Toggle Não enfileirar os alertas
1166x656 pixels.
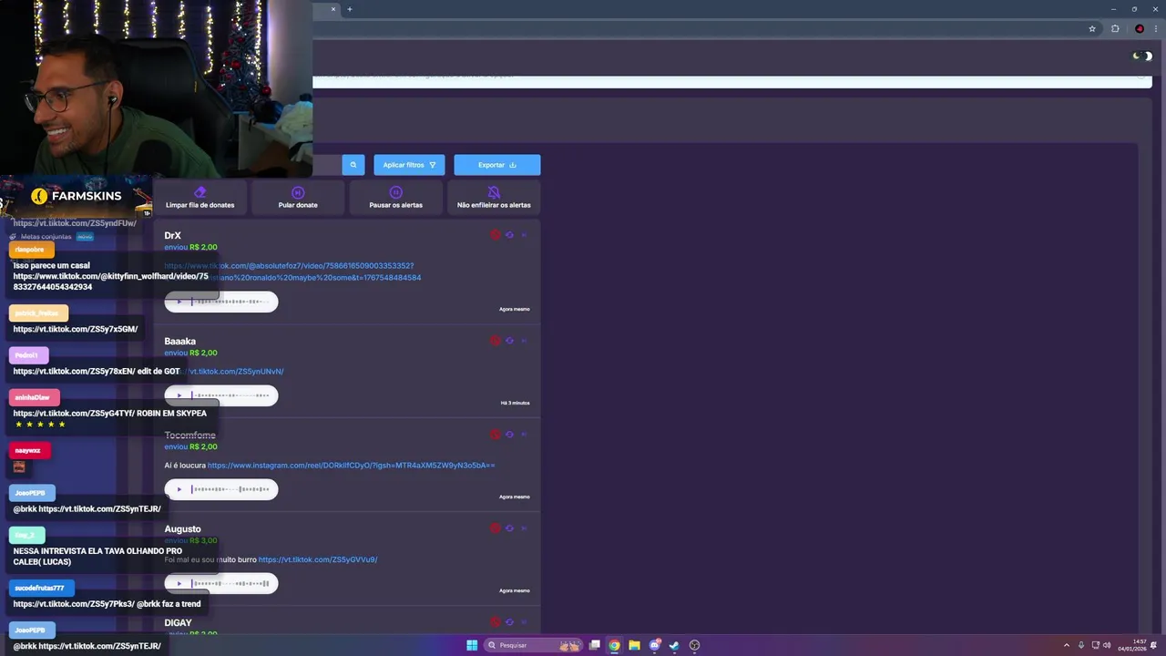point(494,198)
